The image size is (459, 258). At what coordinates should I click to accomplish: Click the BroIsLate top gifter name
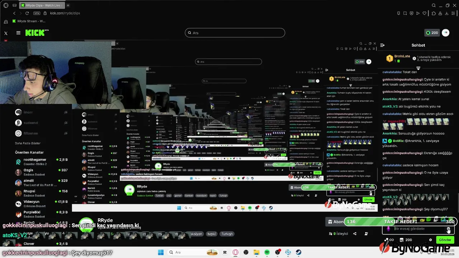pyautogui.click(x=402, y=56)
